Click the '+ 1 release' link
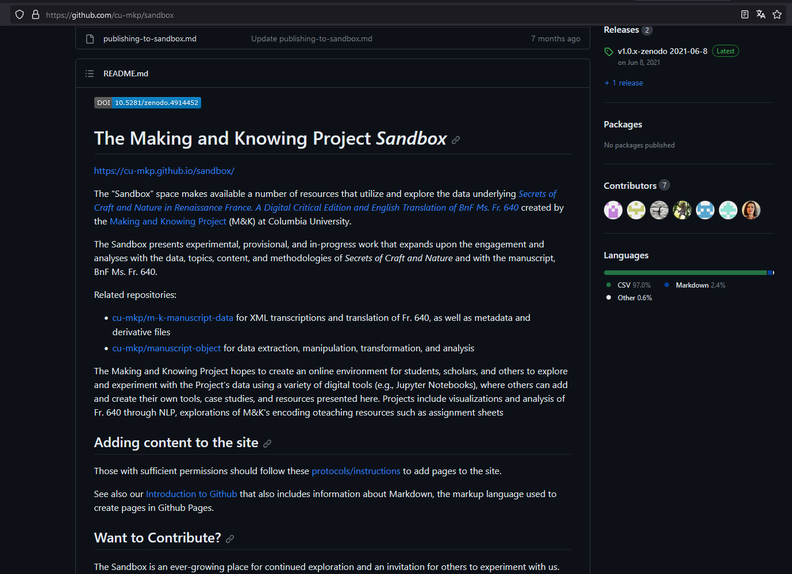This screenshot has width=792, height=574. pyautogui.click(x=624, y=83)
